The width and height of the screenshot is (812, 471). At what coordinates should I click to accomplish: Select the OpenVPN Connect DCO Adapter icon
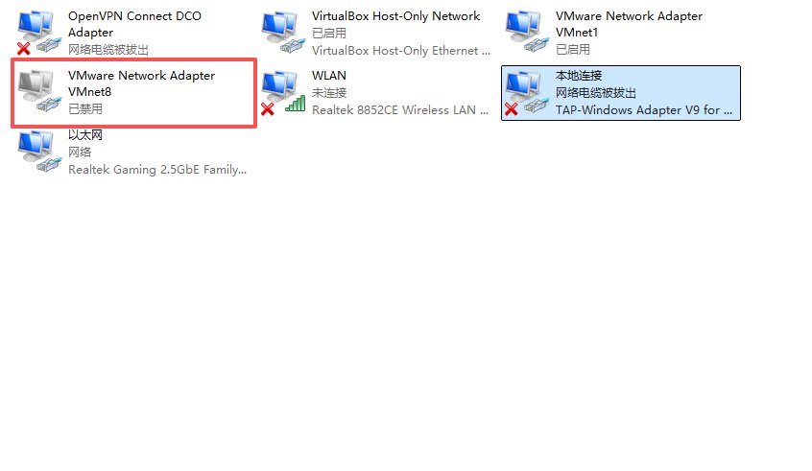[38, 32]
